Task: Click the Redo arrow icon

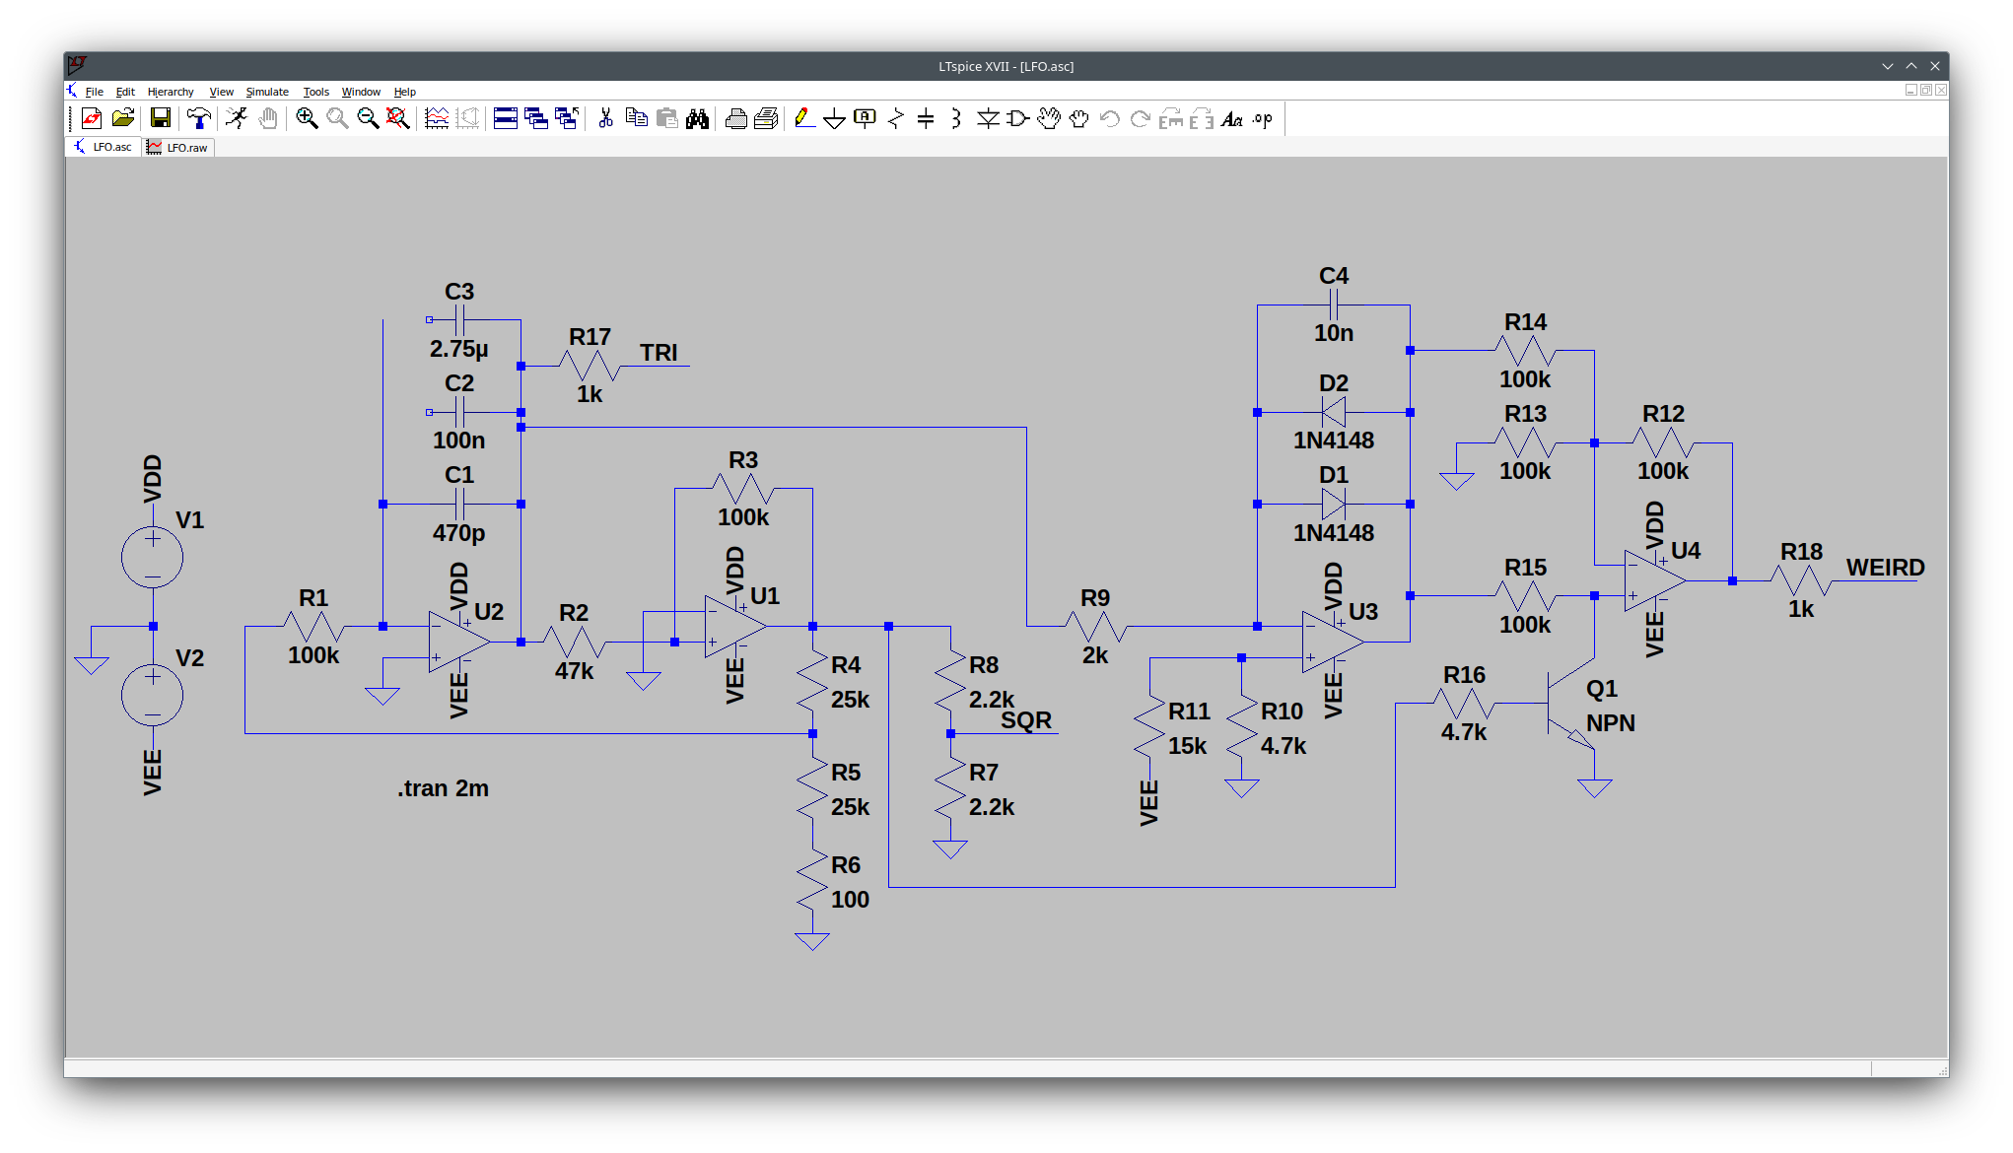Action: pos(1141,119)
